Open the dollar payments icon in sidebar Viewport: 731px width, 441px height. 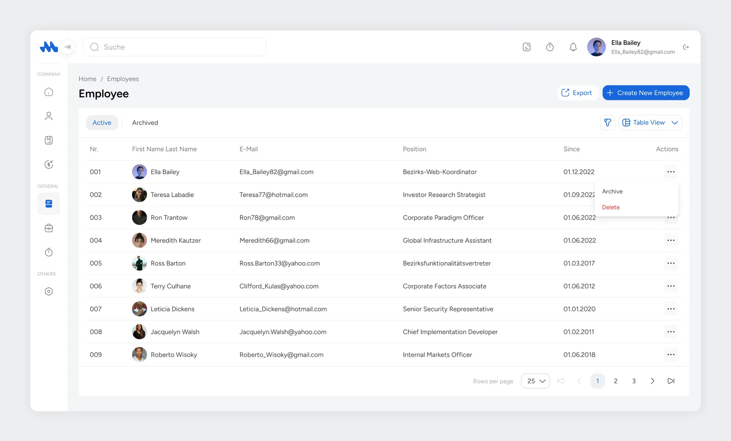click(x=49, y=165)
